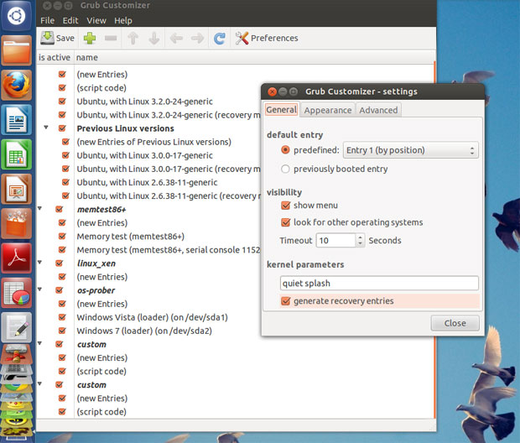Uncheck Ubuntu Linux 3.0.0-17-generic checkbox
The image size is (520, 443).
point(65,155)
